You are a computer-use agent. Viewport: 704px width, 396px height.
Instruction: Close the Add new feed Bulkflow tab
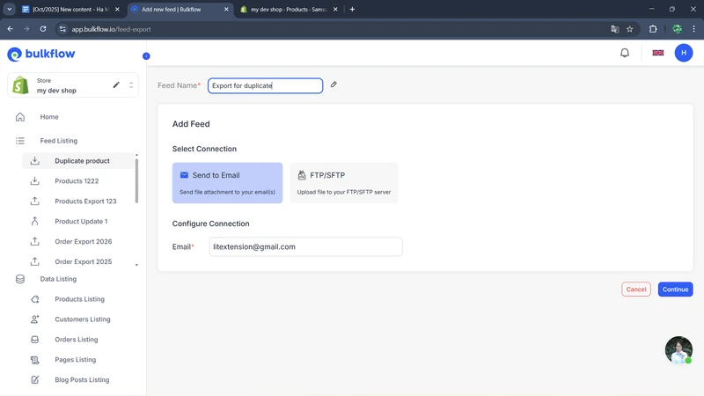[226, 9]
